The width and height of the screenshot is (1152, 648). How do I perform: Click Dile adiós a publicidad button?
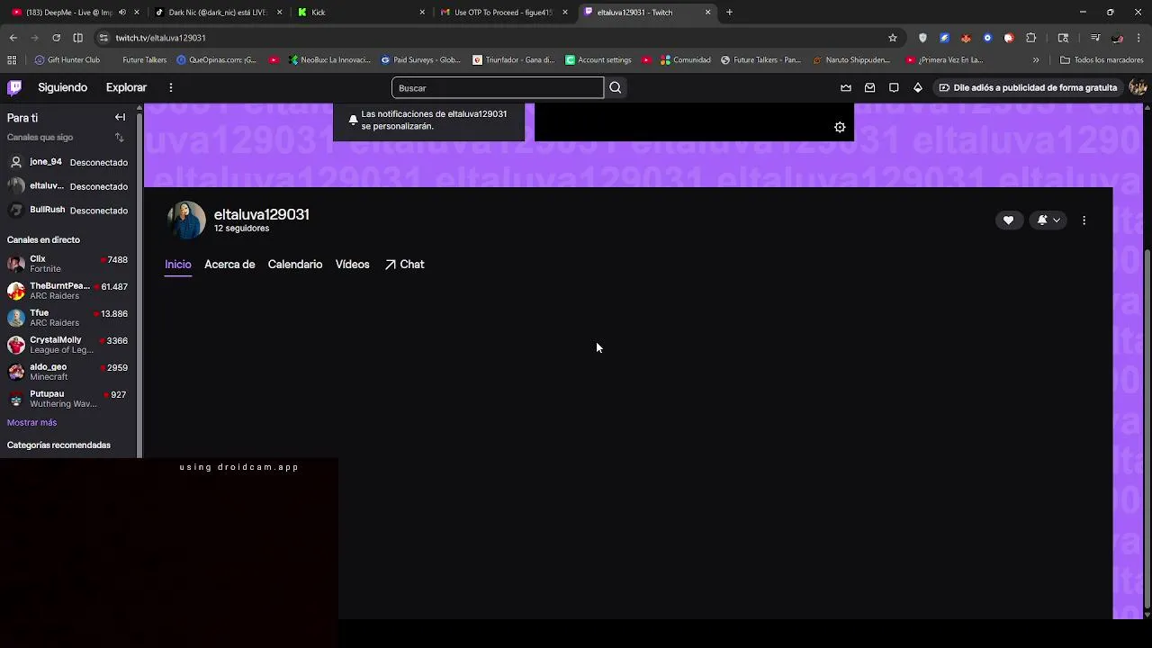tap(1027, 87)
